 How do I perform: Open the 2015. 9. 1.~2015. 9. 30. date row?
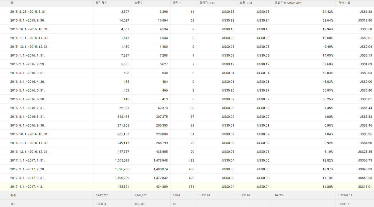point(28,20)
